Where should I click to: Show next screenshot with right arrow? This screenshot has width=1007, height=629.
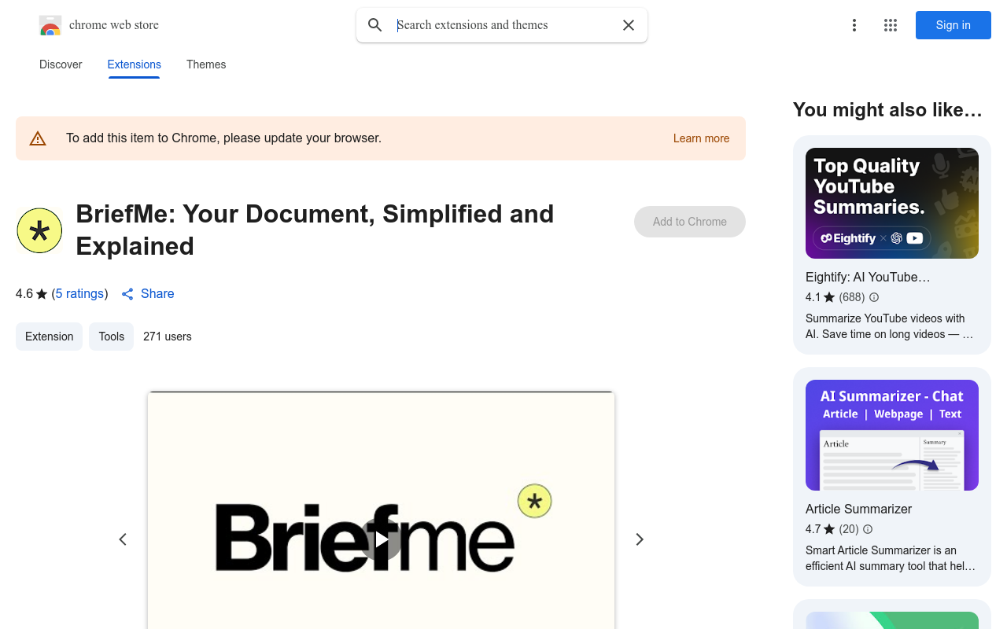tap(640, 539)
